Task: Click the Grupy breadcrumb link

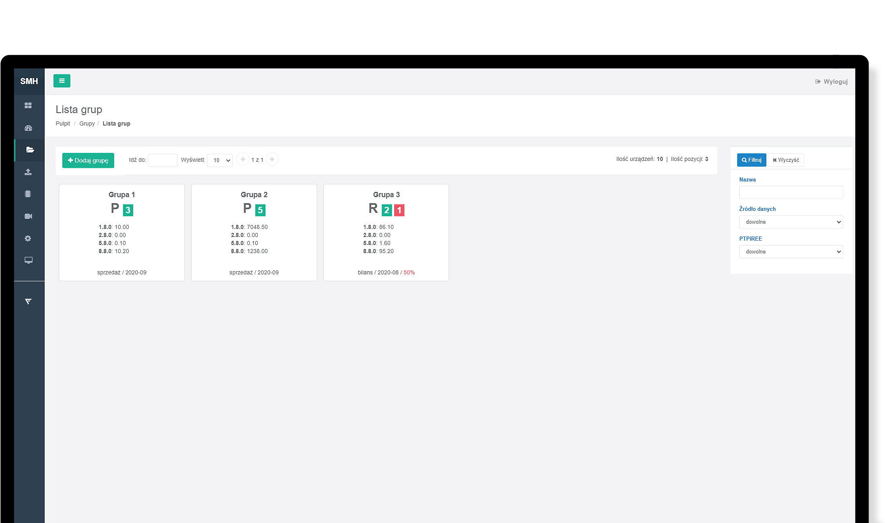Action: [87, 124]
